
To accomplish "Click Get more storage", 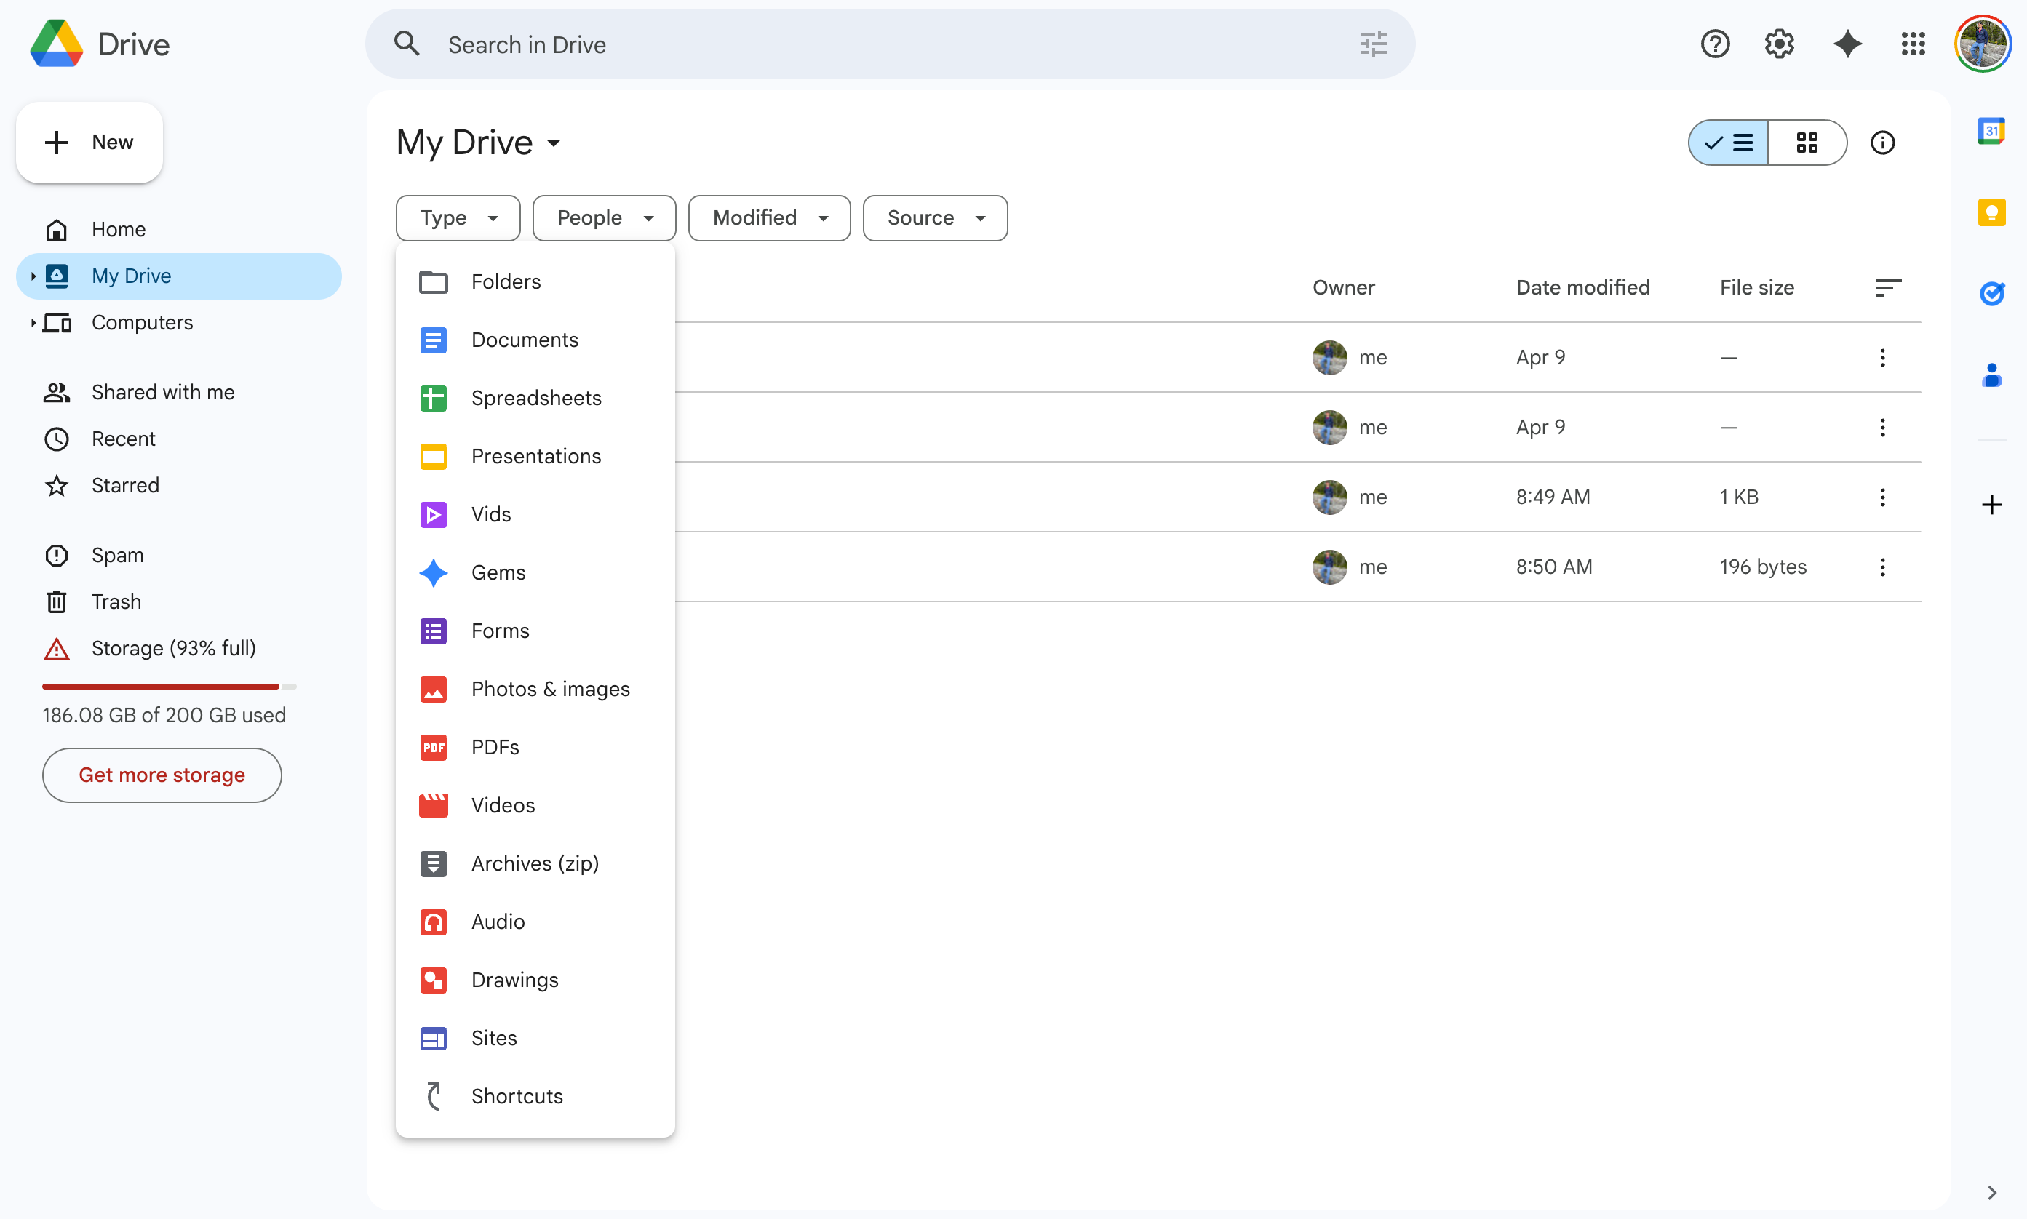I will pyautogui.click(x=162, y=775).
